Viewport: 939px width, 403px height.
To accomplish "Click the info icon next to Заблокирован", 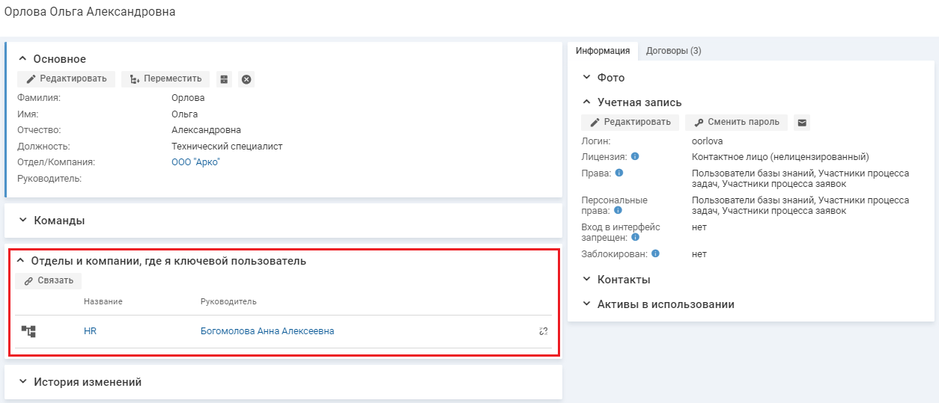I will pyautogui.click(x=655, y=254).
